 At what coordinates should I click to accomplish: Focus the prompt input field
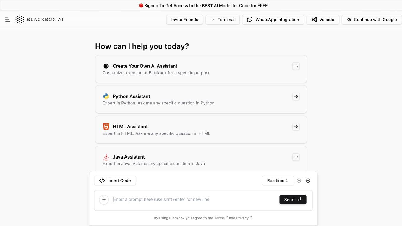pos(194,199)
